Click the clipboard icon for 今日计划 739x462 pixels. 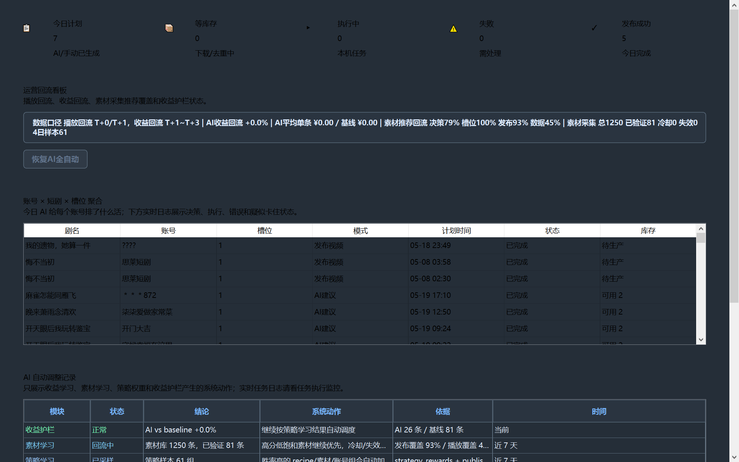click(27, 28)
